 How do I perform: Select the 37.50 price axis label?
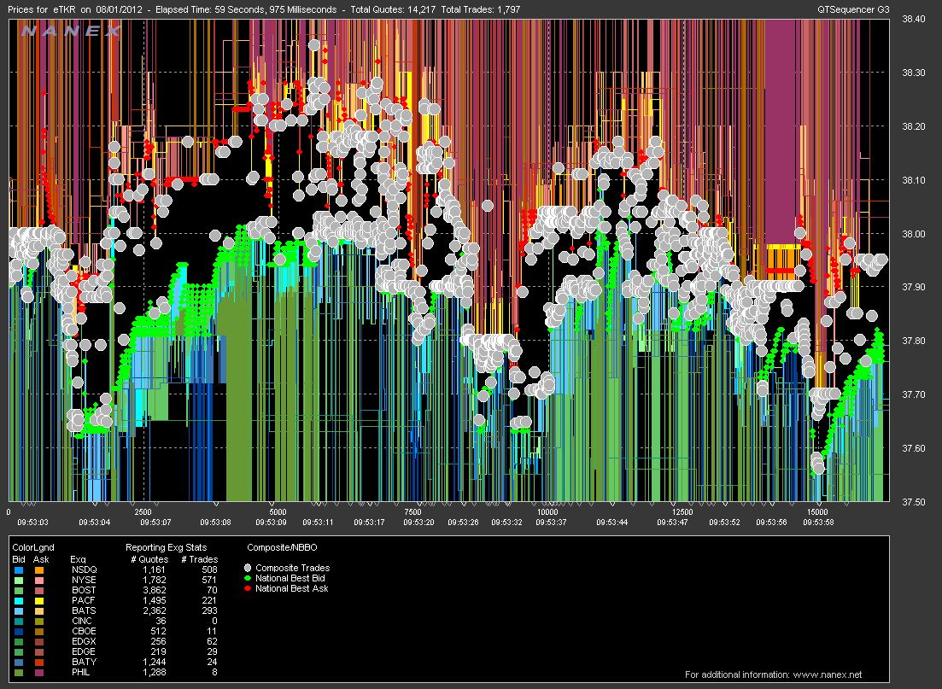point(914,502)
